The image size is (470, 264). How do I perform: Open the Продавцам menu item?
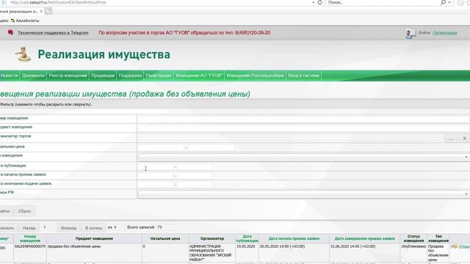click(x=103, y=76)
